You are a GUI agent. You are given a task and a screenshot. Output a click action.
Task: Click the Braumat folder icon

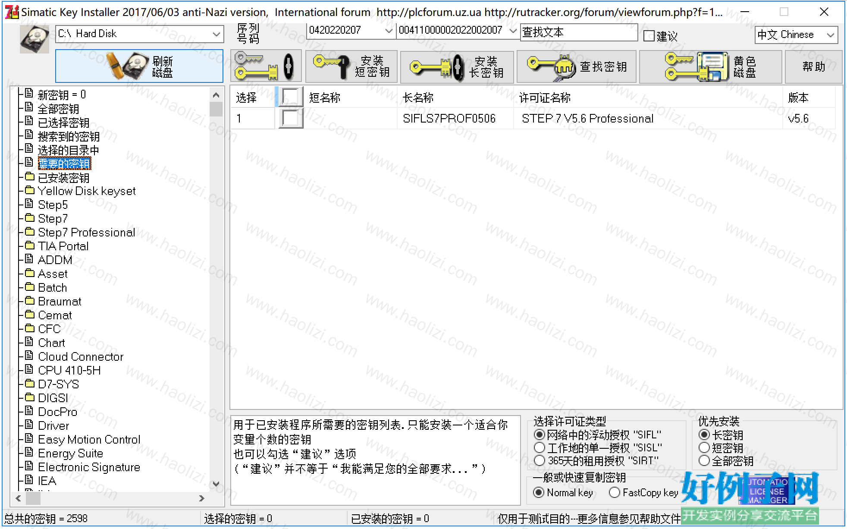point(29,301)
